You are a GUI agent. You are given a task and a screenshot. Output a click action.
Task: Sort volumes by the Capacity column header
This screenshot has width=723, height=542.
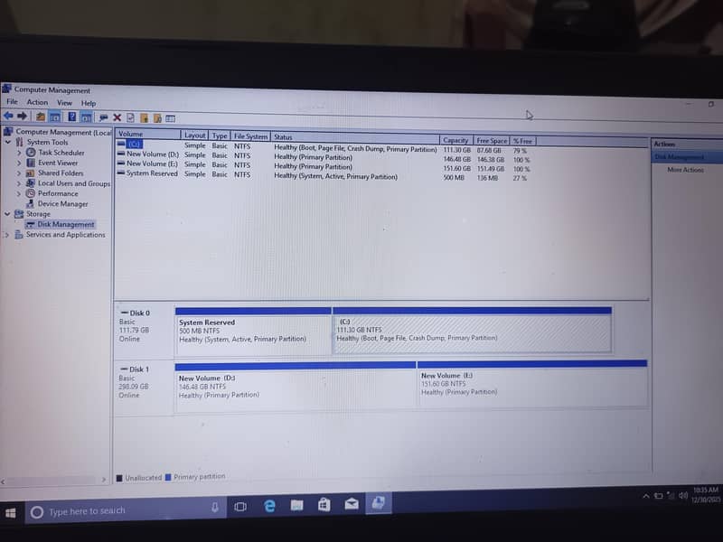(x=455, y=140)
